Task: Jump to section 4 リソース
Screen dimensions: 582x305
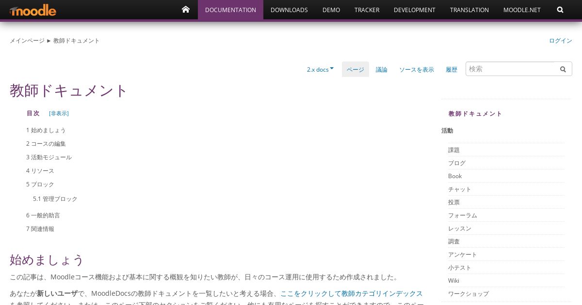Action: pyautogui.click(x=40, y=171)
